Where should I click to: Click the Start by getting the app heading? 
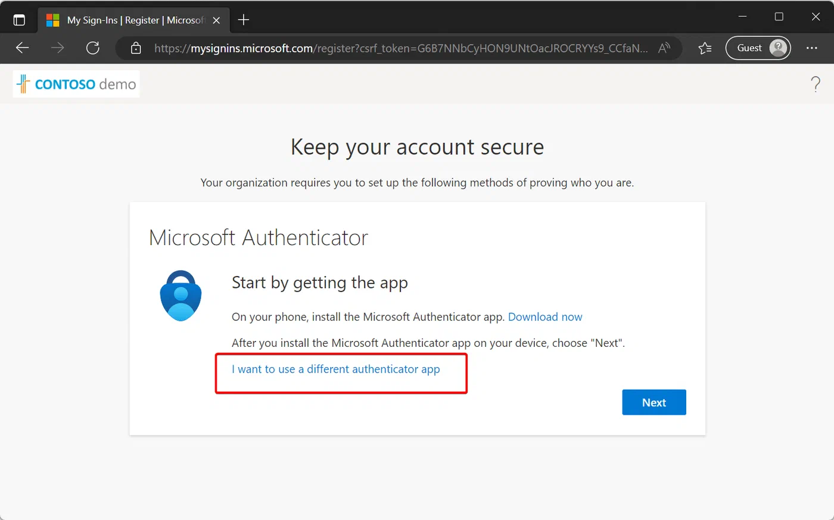click(320, 283)
